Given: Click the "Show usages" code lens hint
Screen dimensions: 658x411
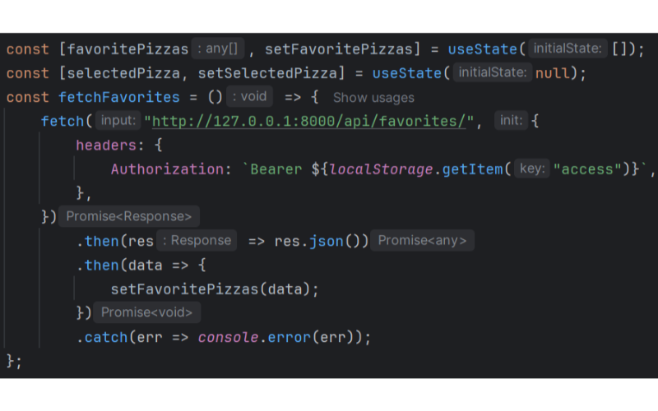Looking at the screenshot, I should 373,97.
